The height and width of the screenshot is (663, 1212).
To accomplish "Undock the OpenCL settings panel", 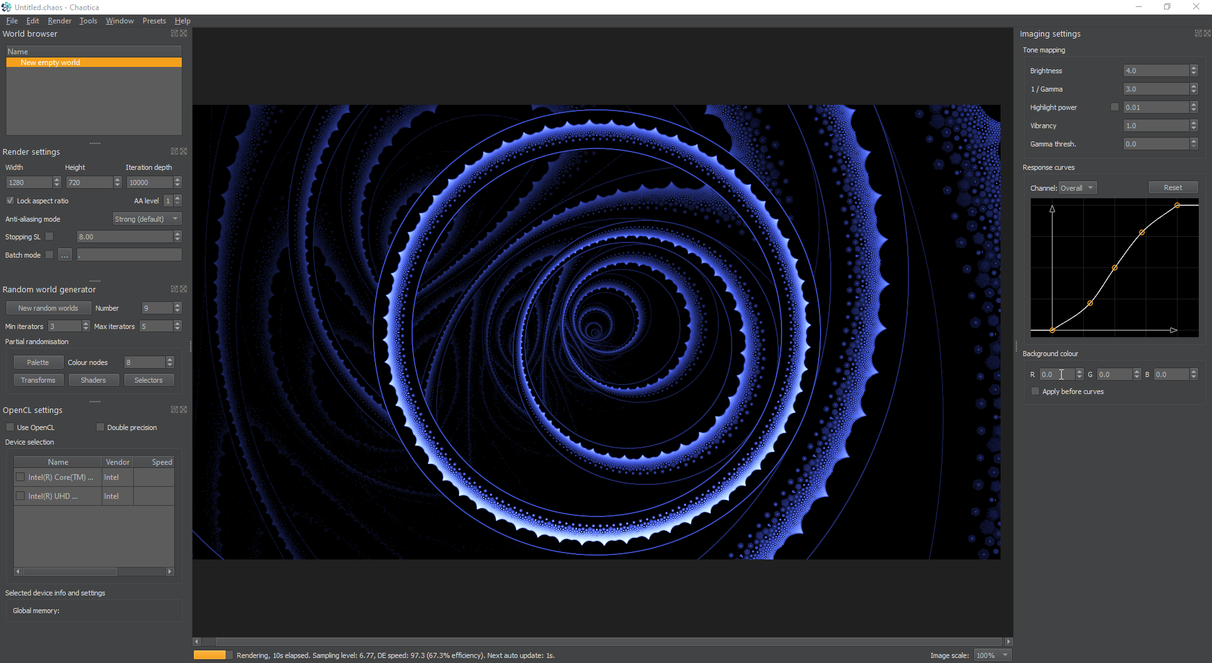I will pyautogui.click(x=174, y=410).
